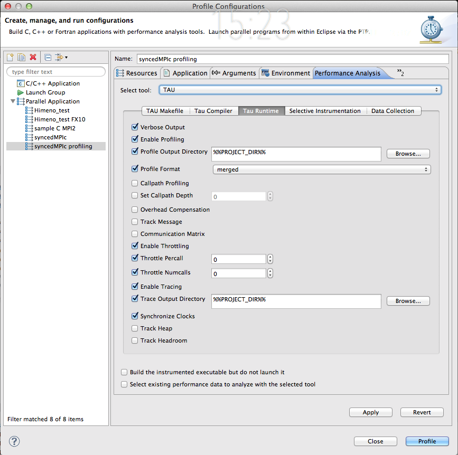The image size is (458, 455).
Task: Click the New launch configuration icon
Action: pyautogui.click(x=10, y=57)
